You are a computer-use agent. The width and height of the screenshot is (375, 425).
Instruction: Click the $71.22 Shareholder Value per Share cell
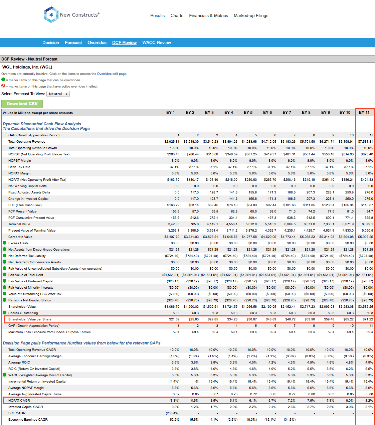point(368,319)
